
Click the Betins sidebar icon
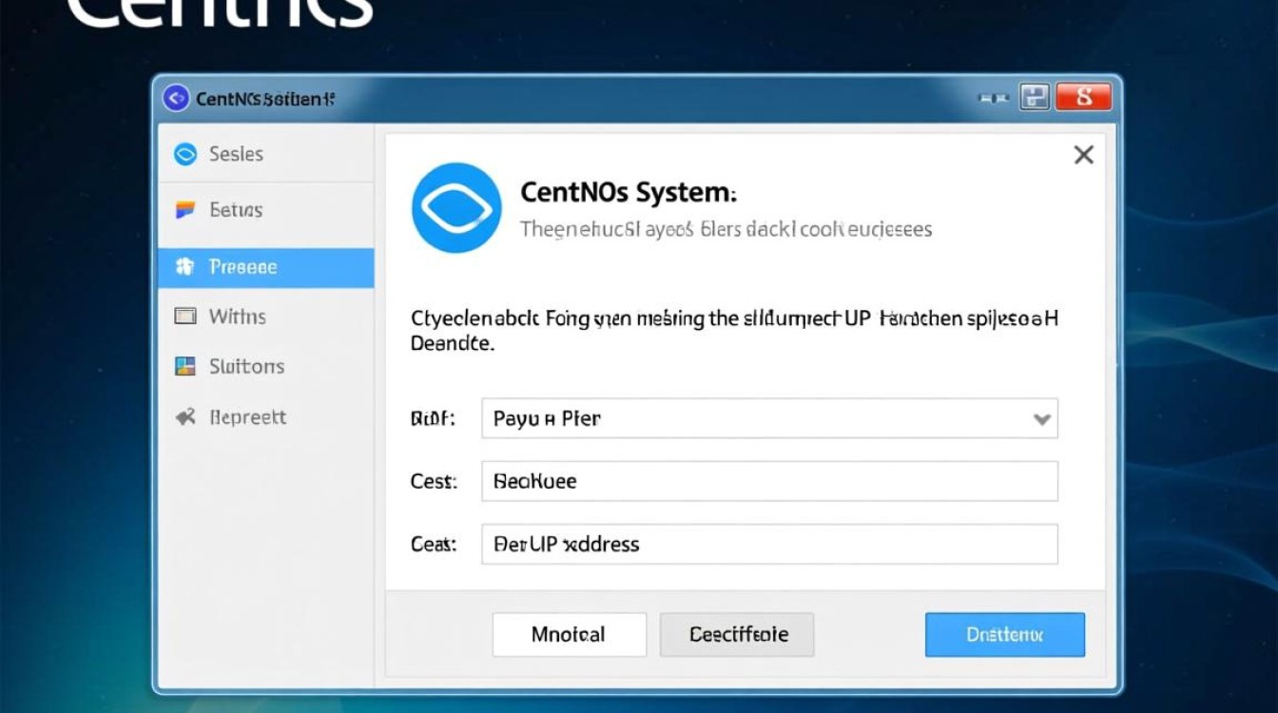185,210
